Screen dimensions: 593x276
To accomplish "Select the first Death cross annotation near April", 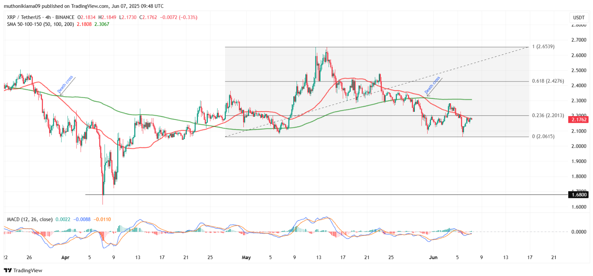I will pos(65,84).
